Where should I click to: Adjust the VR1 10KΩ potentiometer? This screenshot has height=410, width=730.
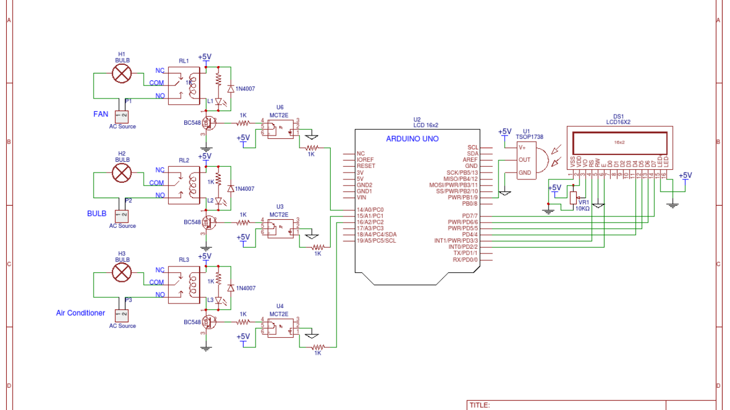[x=572, y=197]
